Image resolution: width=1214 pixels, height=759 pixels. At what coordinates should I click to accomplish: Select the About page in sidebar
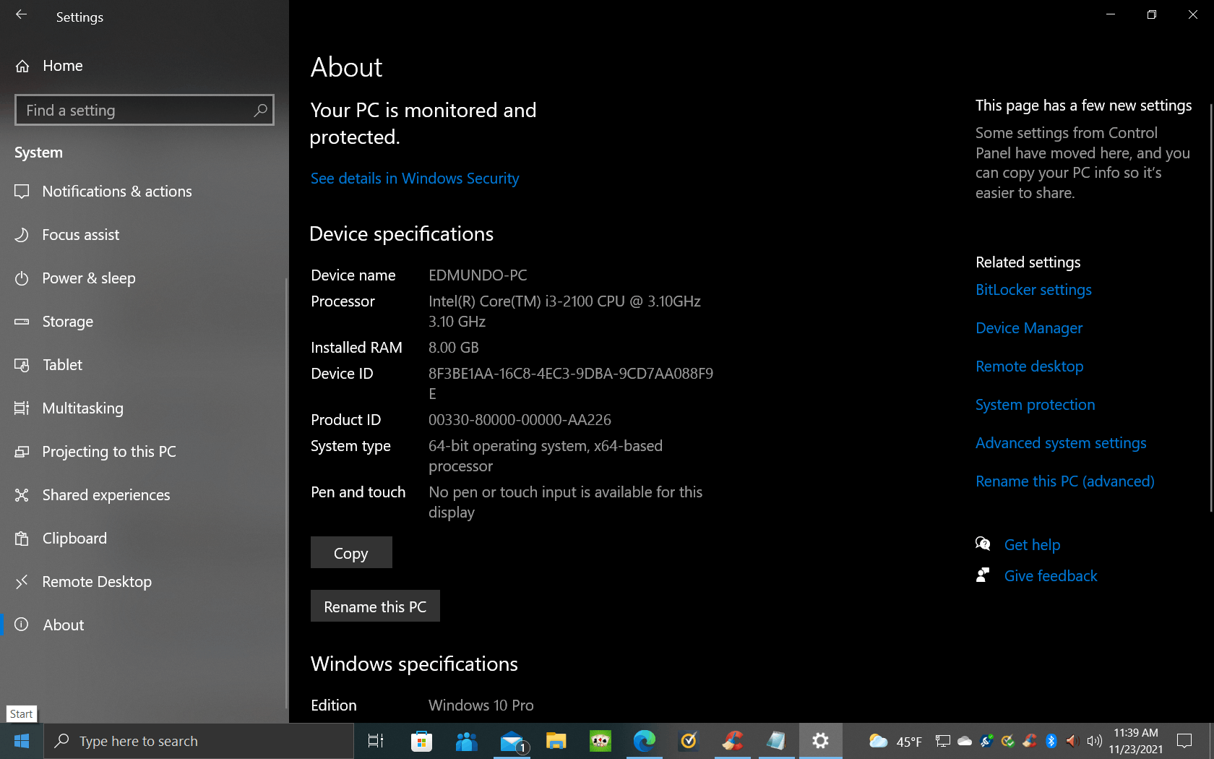coord(145,625)
